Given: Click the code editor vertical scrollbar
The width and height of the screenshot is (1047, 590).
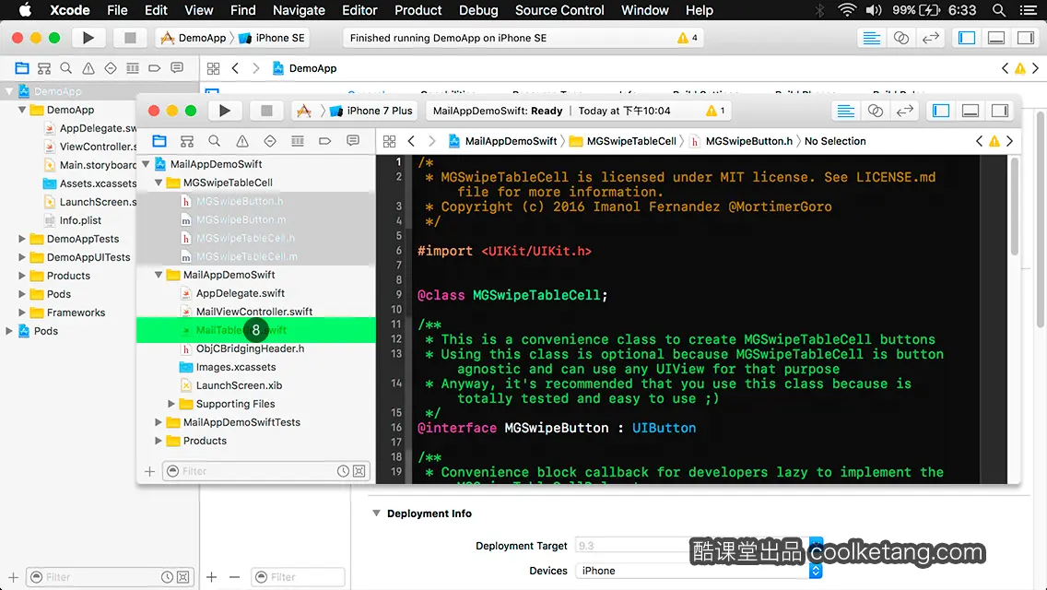Looking at the screenshot, I should tap(1014, 207).
